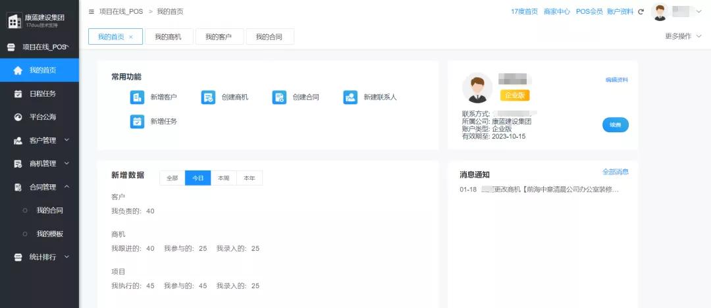
Task: Open the 01-18 notification message
Action: (539, 190)
